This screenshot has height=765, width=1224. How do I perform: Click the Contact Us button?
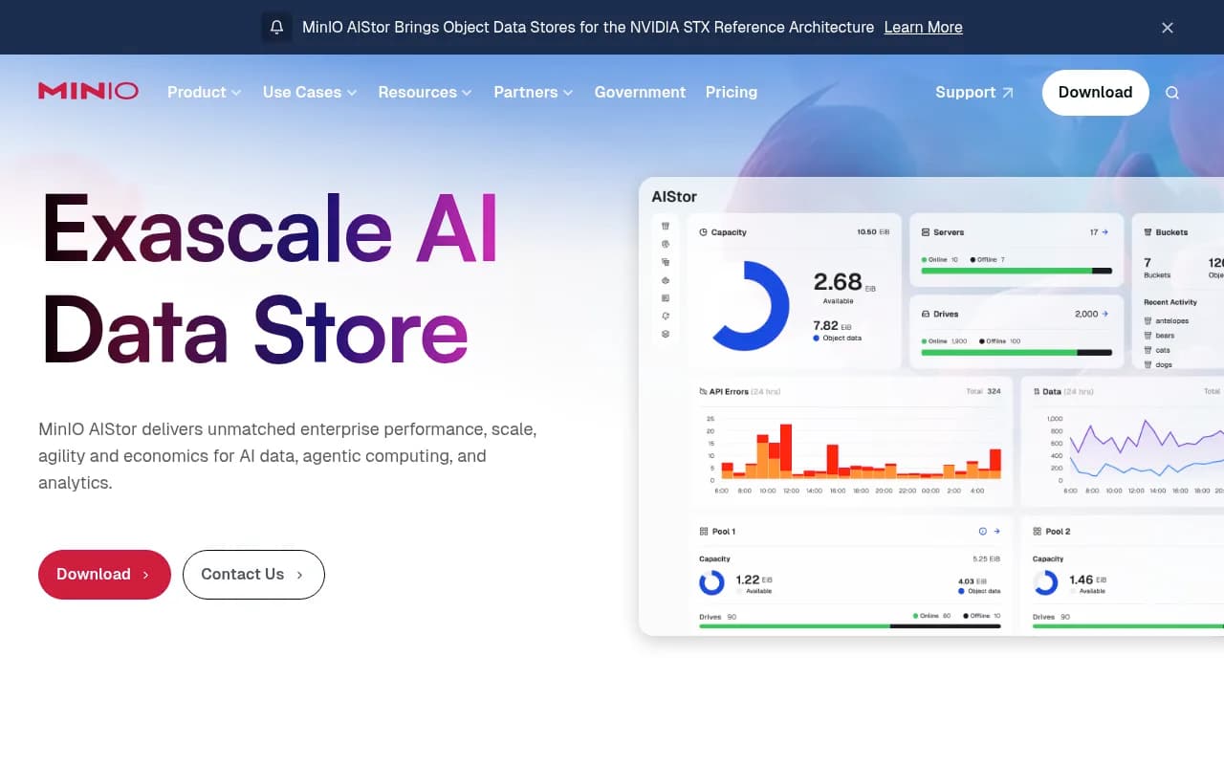click(253, 575)
